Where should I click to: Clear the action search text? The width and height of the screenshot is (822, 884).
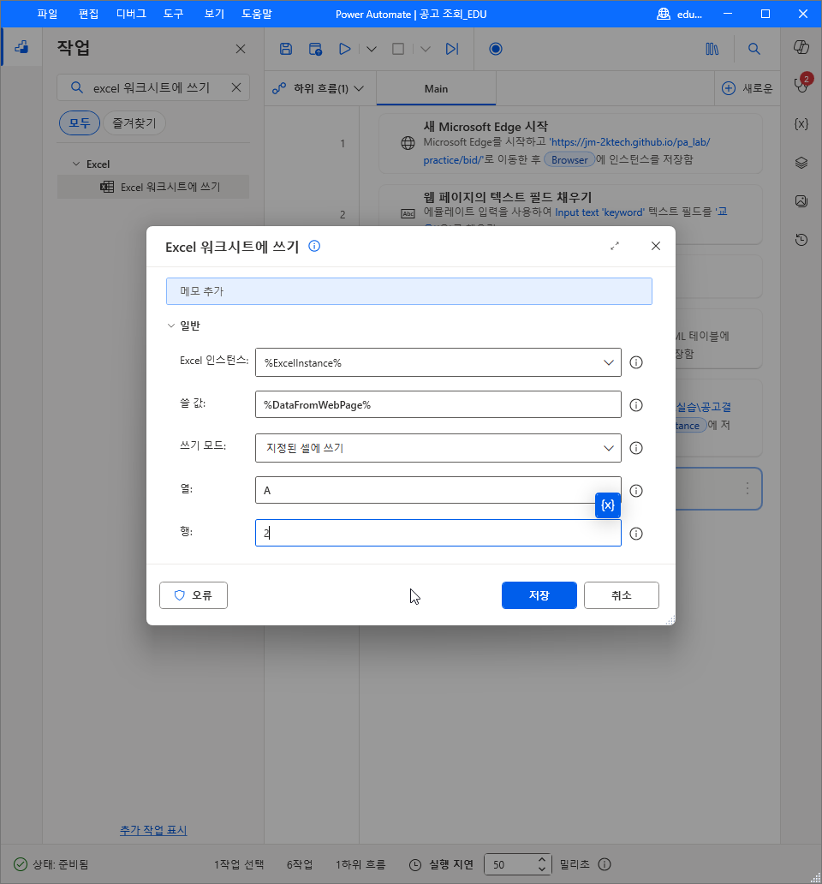[x=236, y=87]
